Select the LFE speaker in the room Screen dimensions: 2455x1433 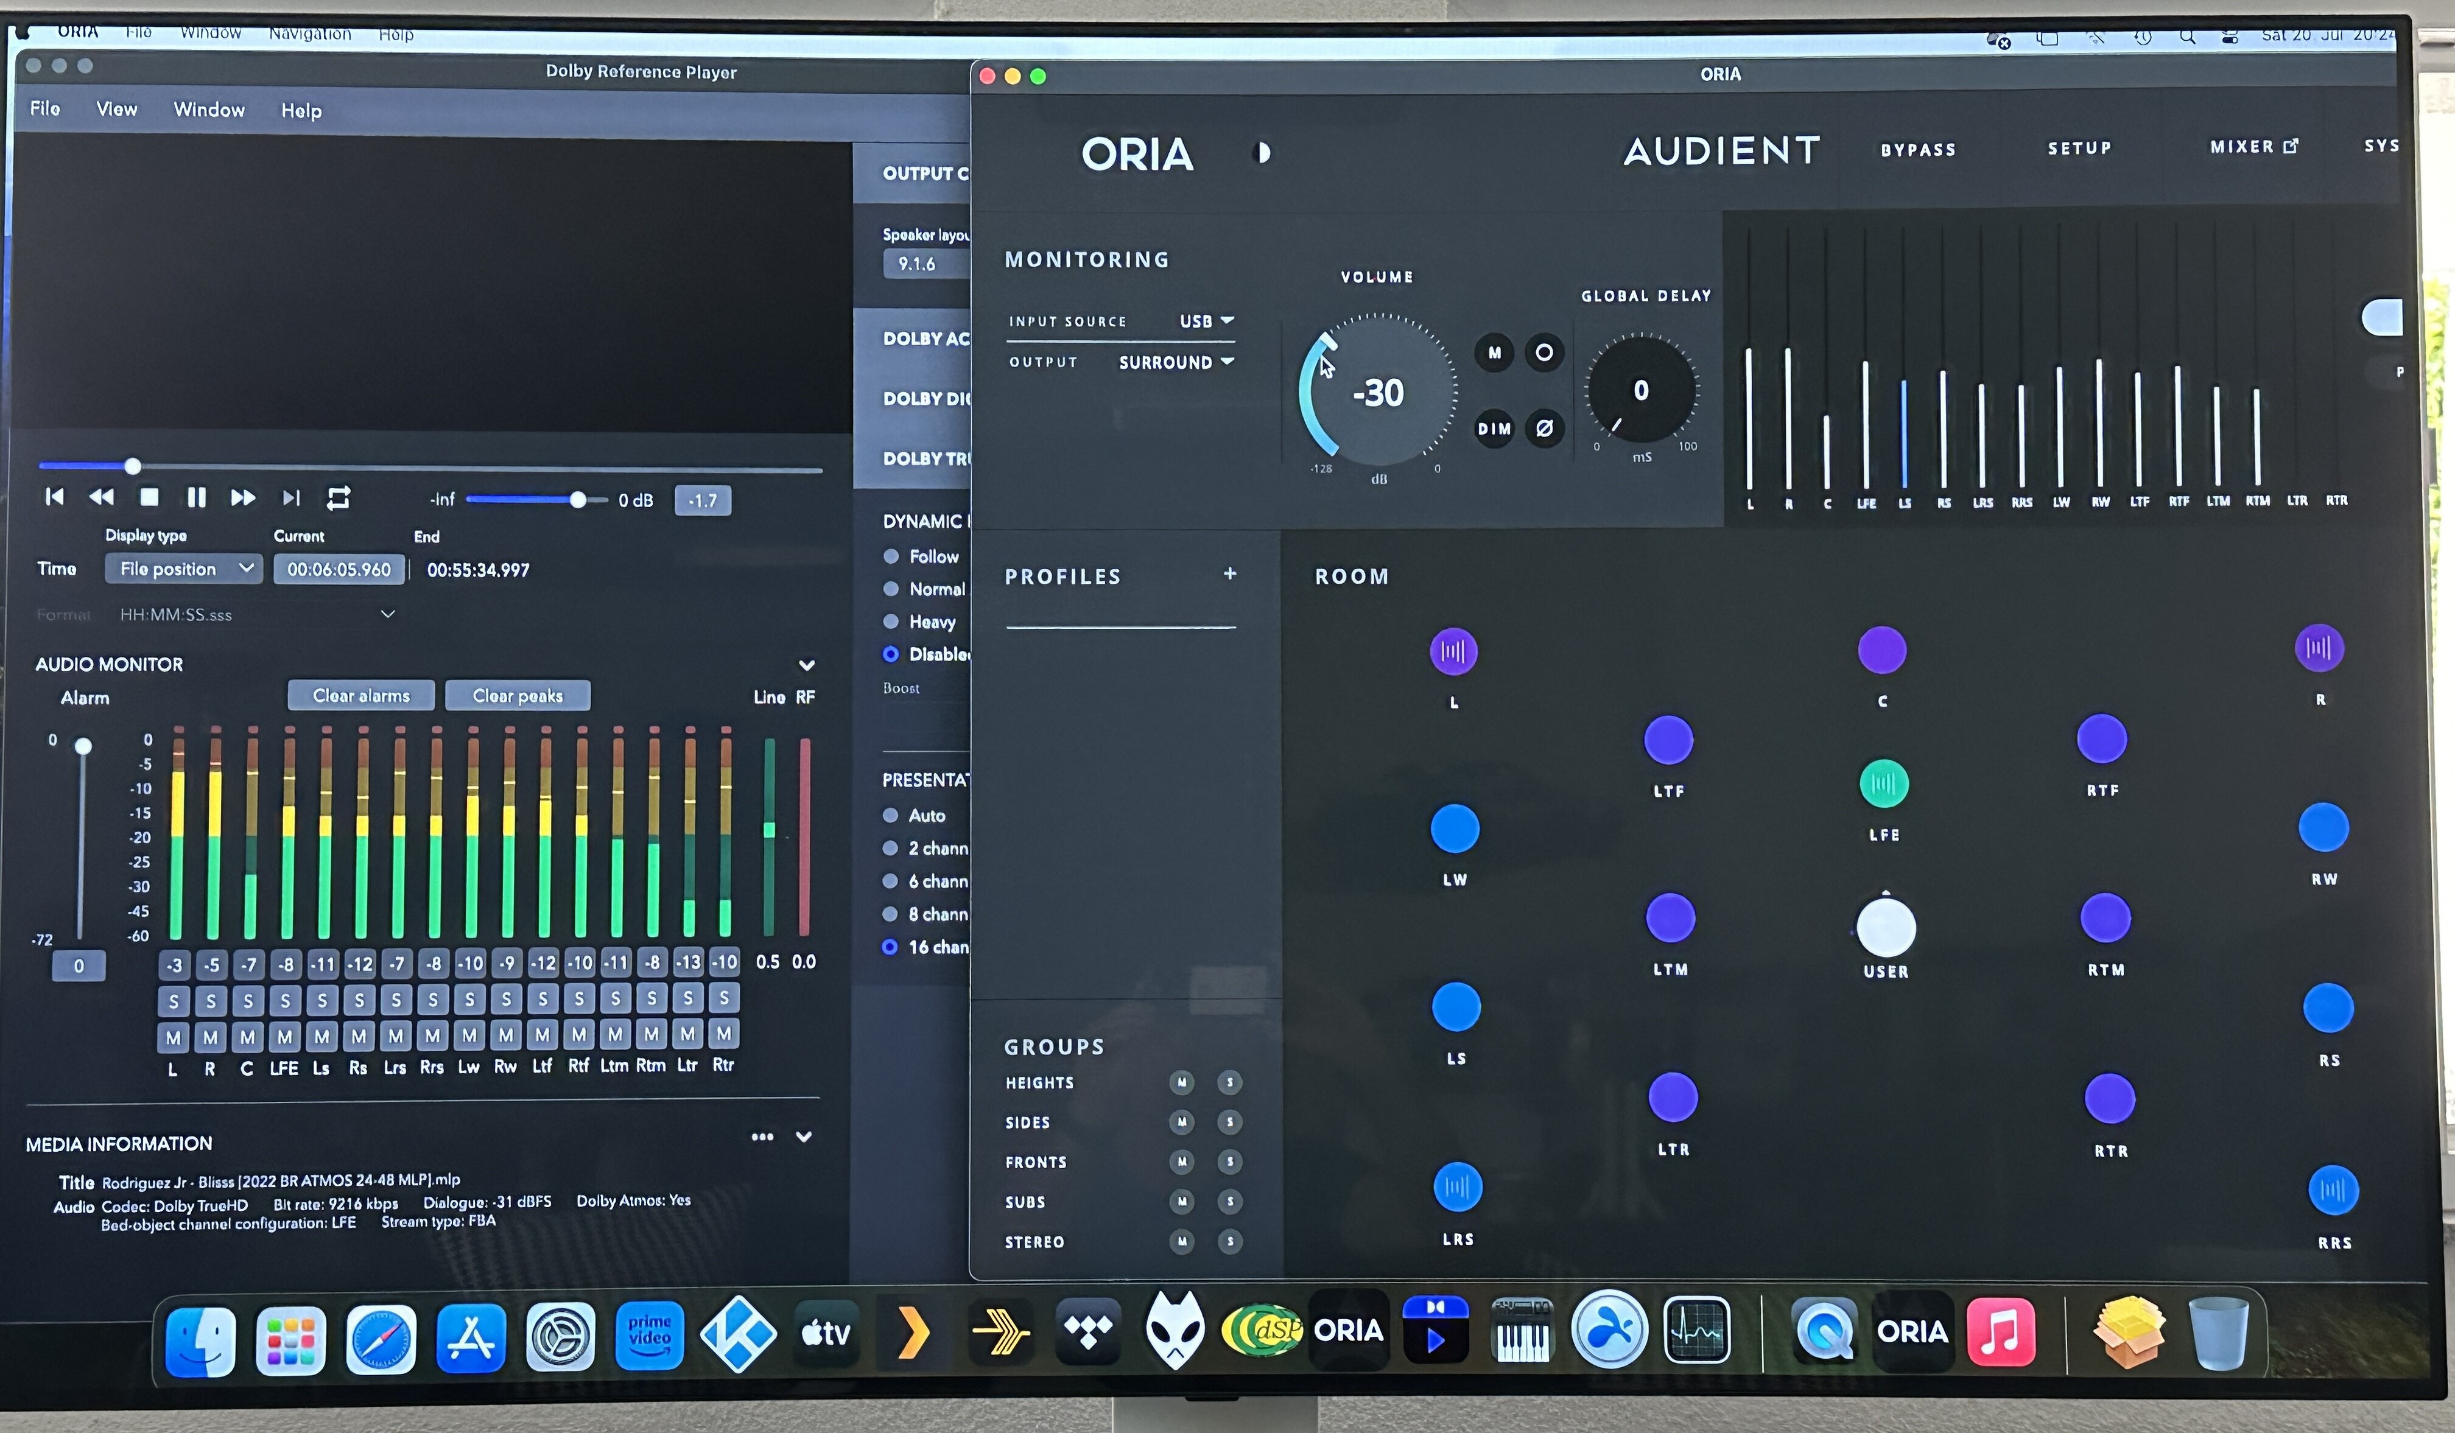(1883, 783)
